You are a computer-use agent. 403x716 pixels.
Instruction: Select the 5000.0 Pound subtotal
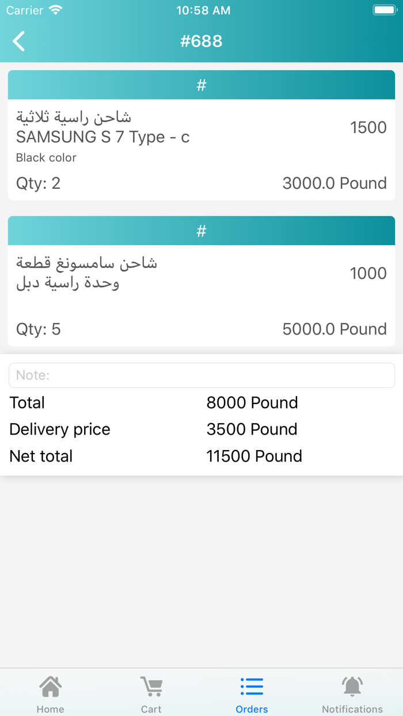click(334, 329)
